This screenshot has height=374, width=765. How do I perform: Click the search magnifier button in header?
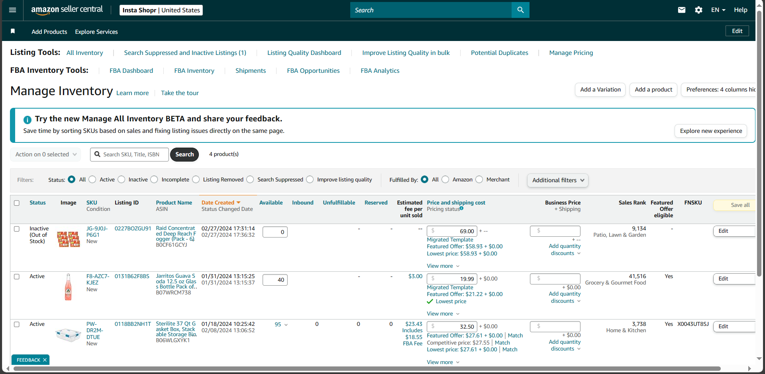(x=520, y=10)
